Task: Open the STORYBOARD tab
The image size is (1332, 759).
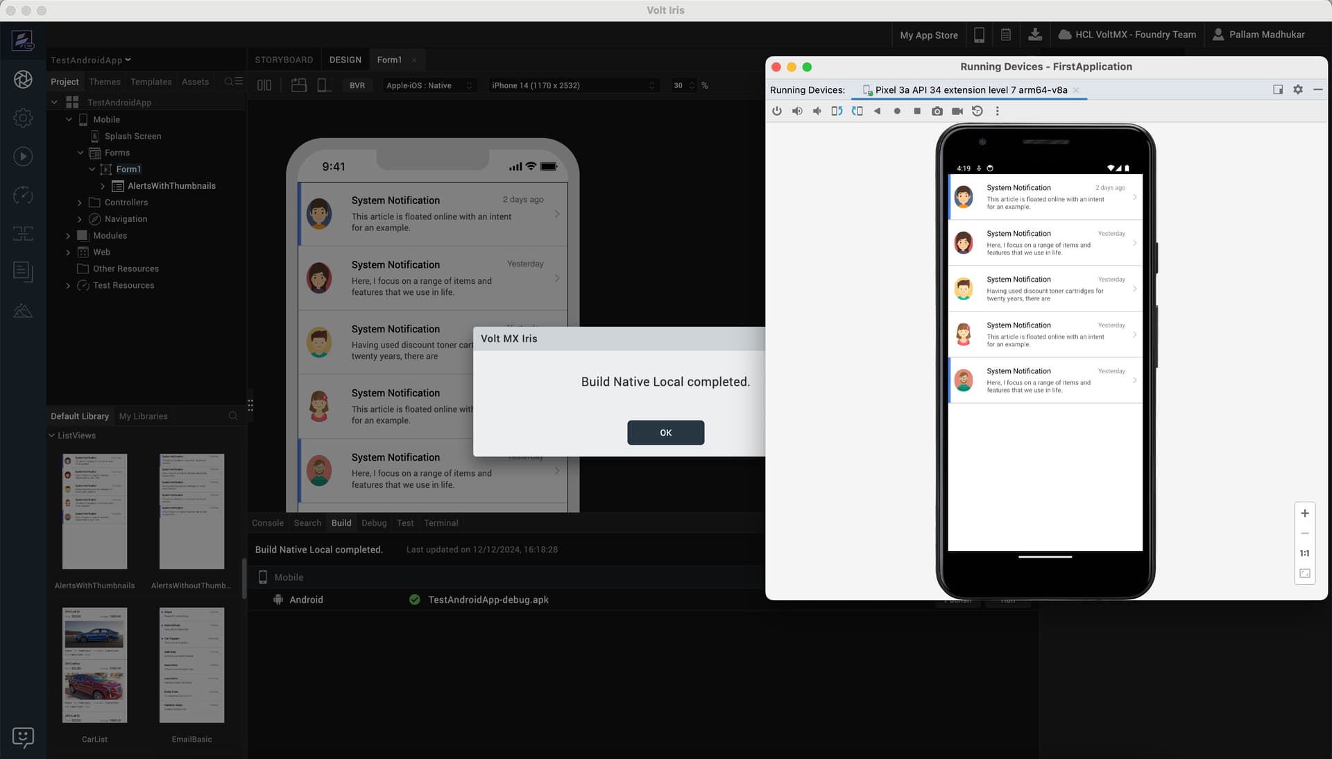Action: click(284, 60)
